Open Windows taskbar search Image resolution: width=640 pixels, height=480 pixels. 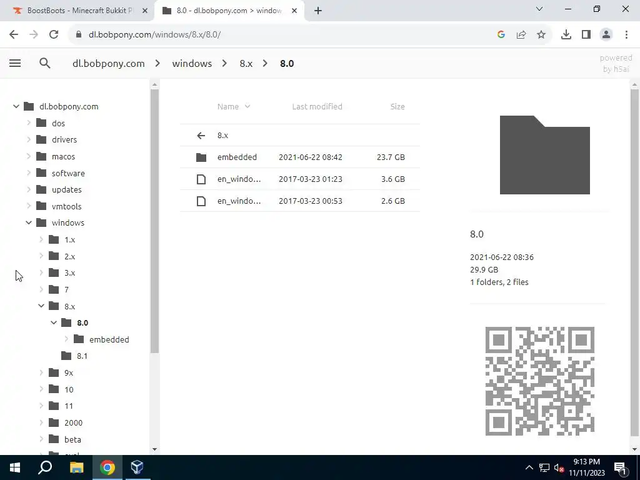45,467
